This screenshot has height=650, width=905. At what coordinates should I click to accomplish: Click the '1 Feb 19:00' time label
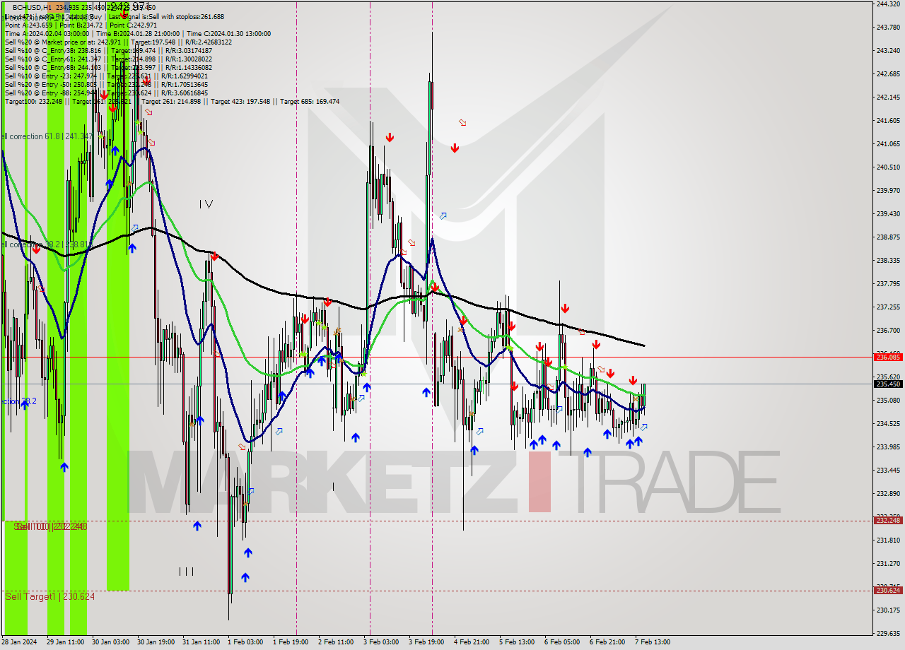click(290, 642)
